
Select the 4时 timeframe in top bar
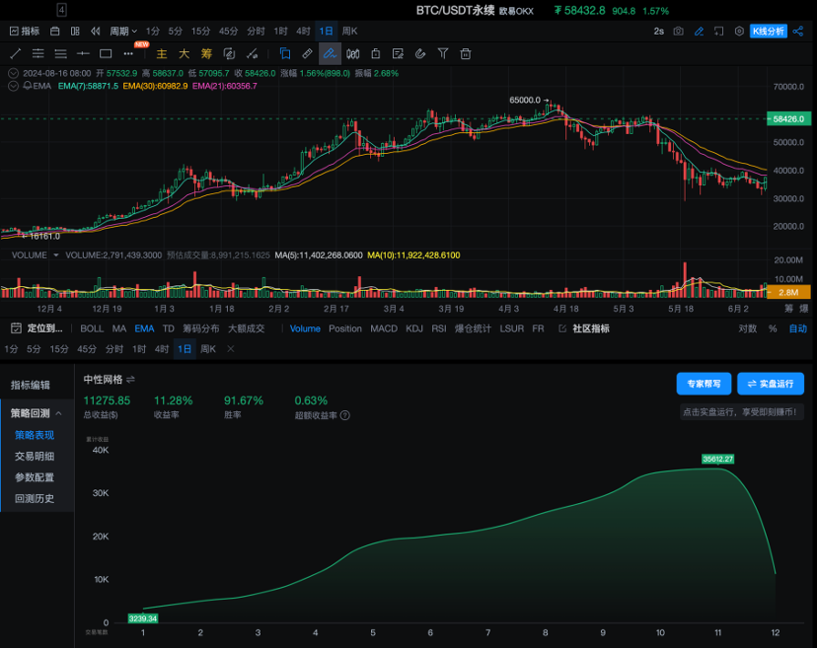tap(303, 32)
